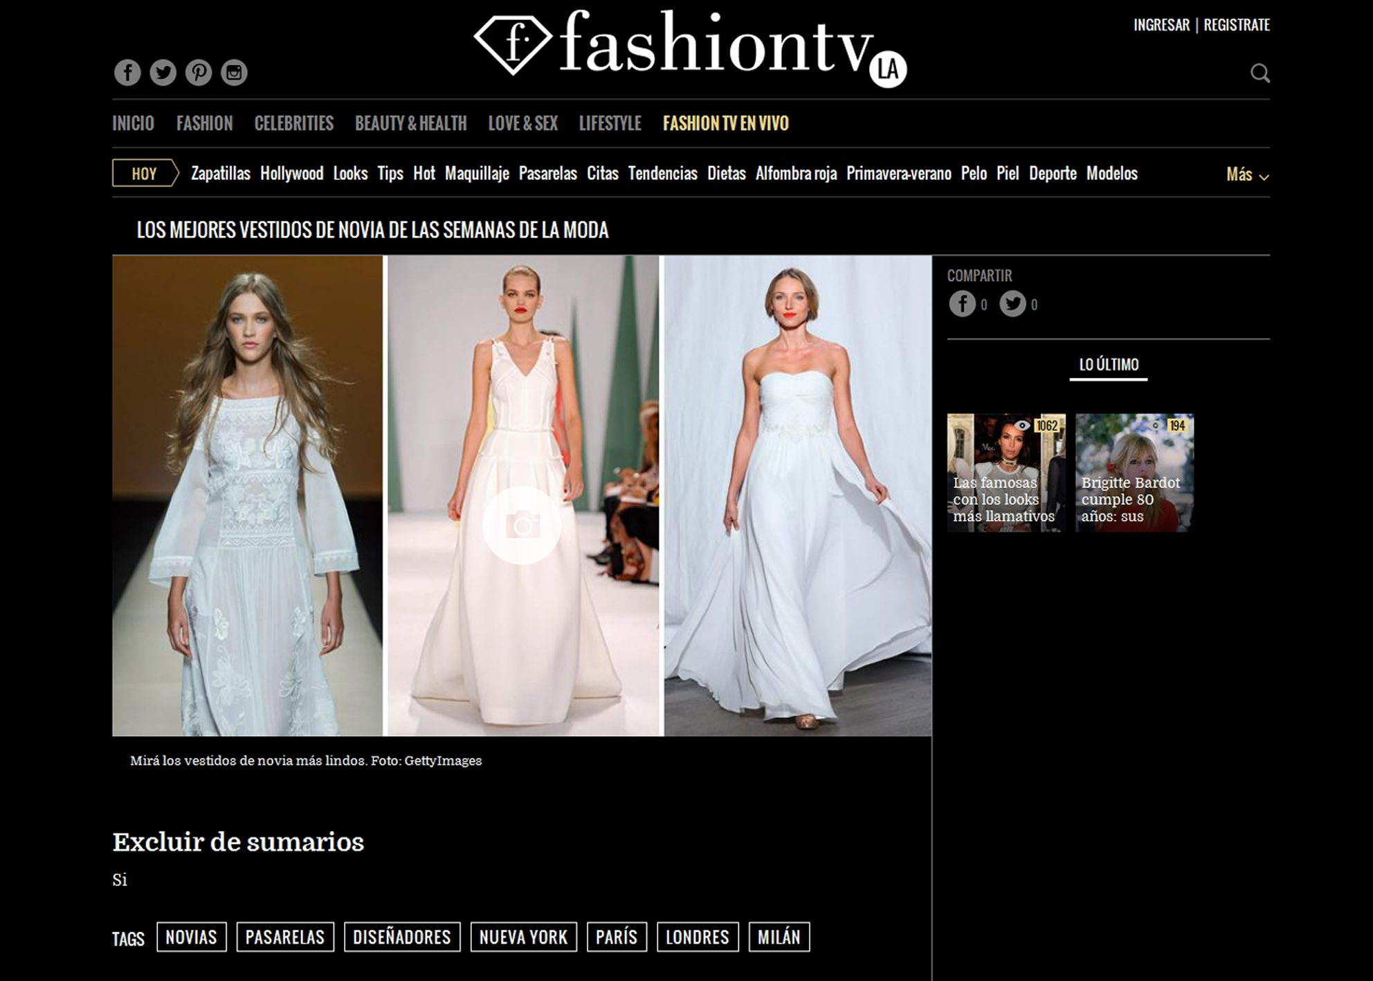Viewport: 1373px width, 981px height.
Task: Select the Lo Último tab
Action: pos(1109,365)
